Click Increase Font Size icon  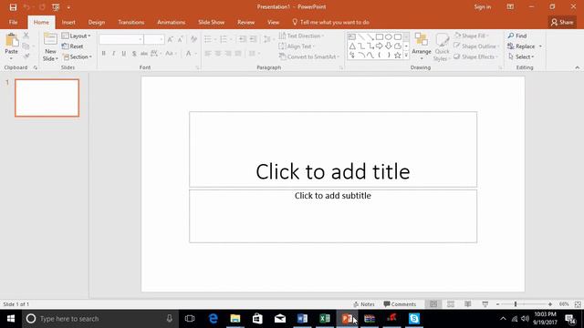point(171,39)
